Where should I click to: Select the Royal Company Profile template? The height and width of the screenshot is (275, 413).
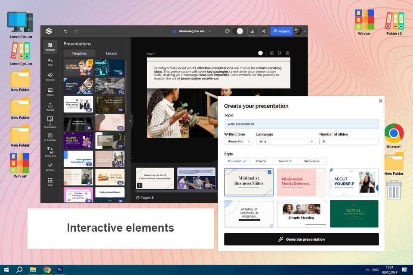[x=354, y=214]
